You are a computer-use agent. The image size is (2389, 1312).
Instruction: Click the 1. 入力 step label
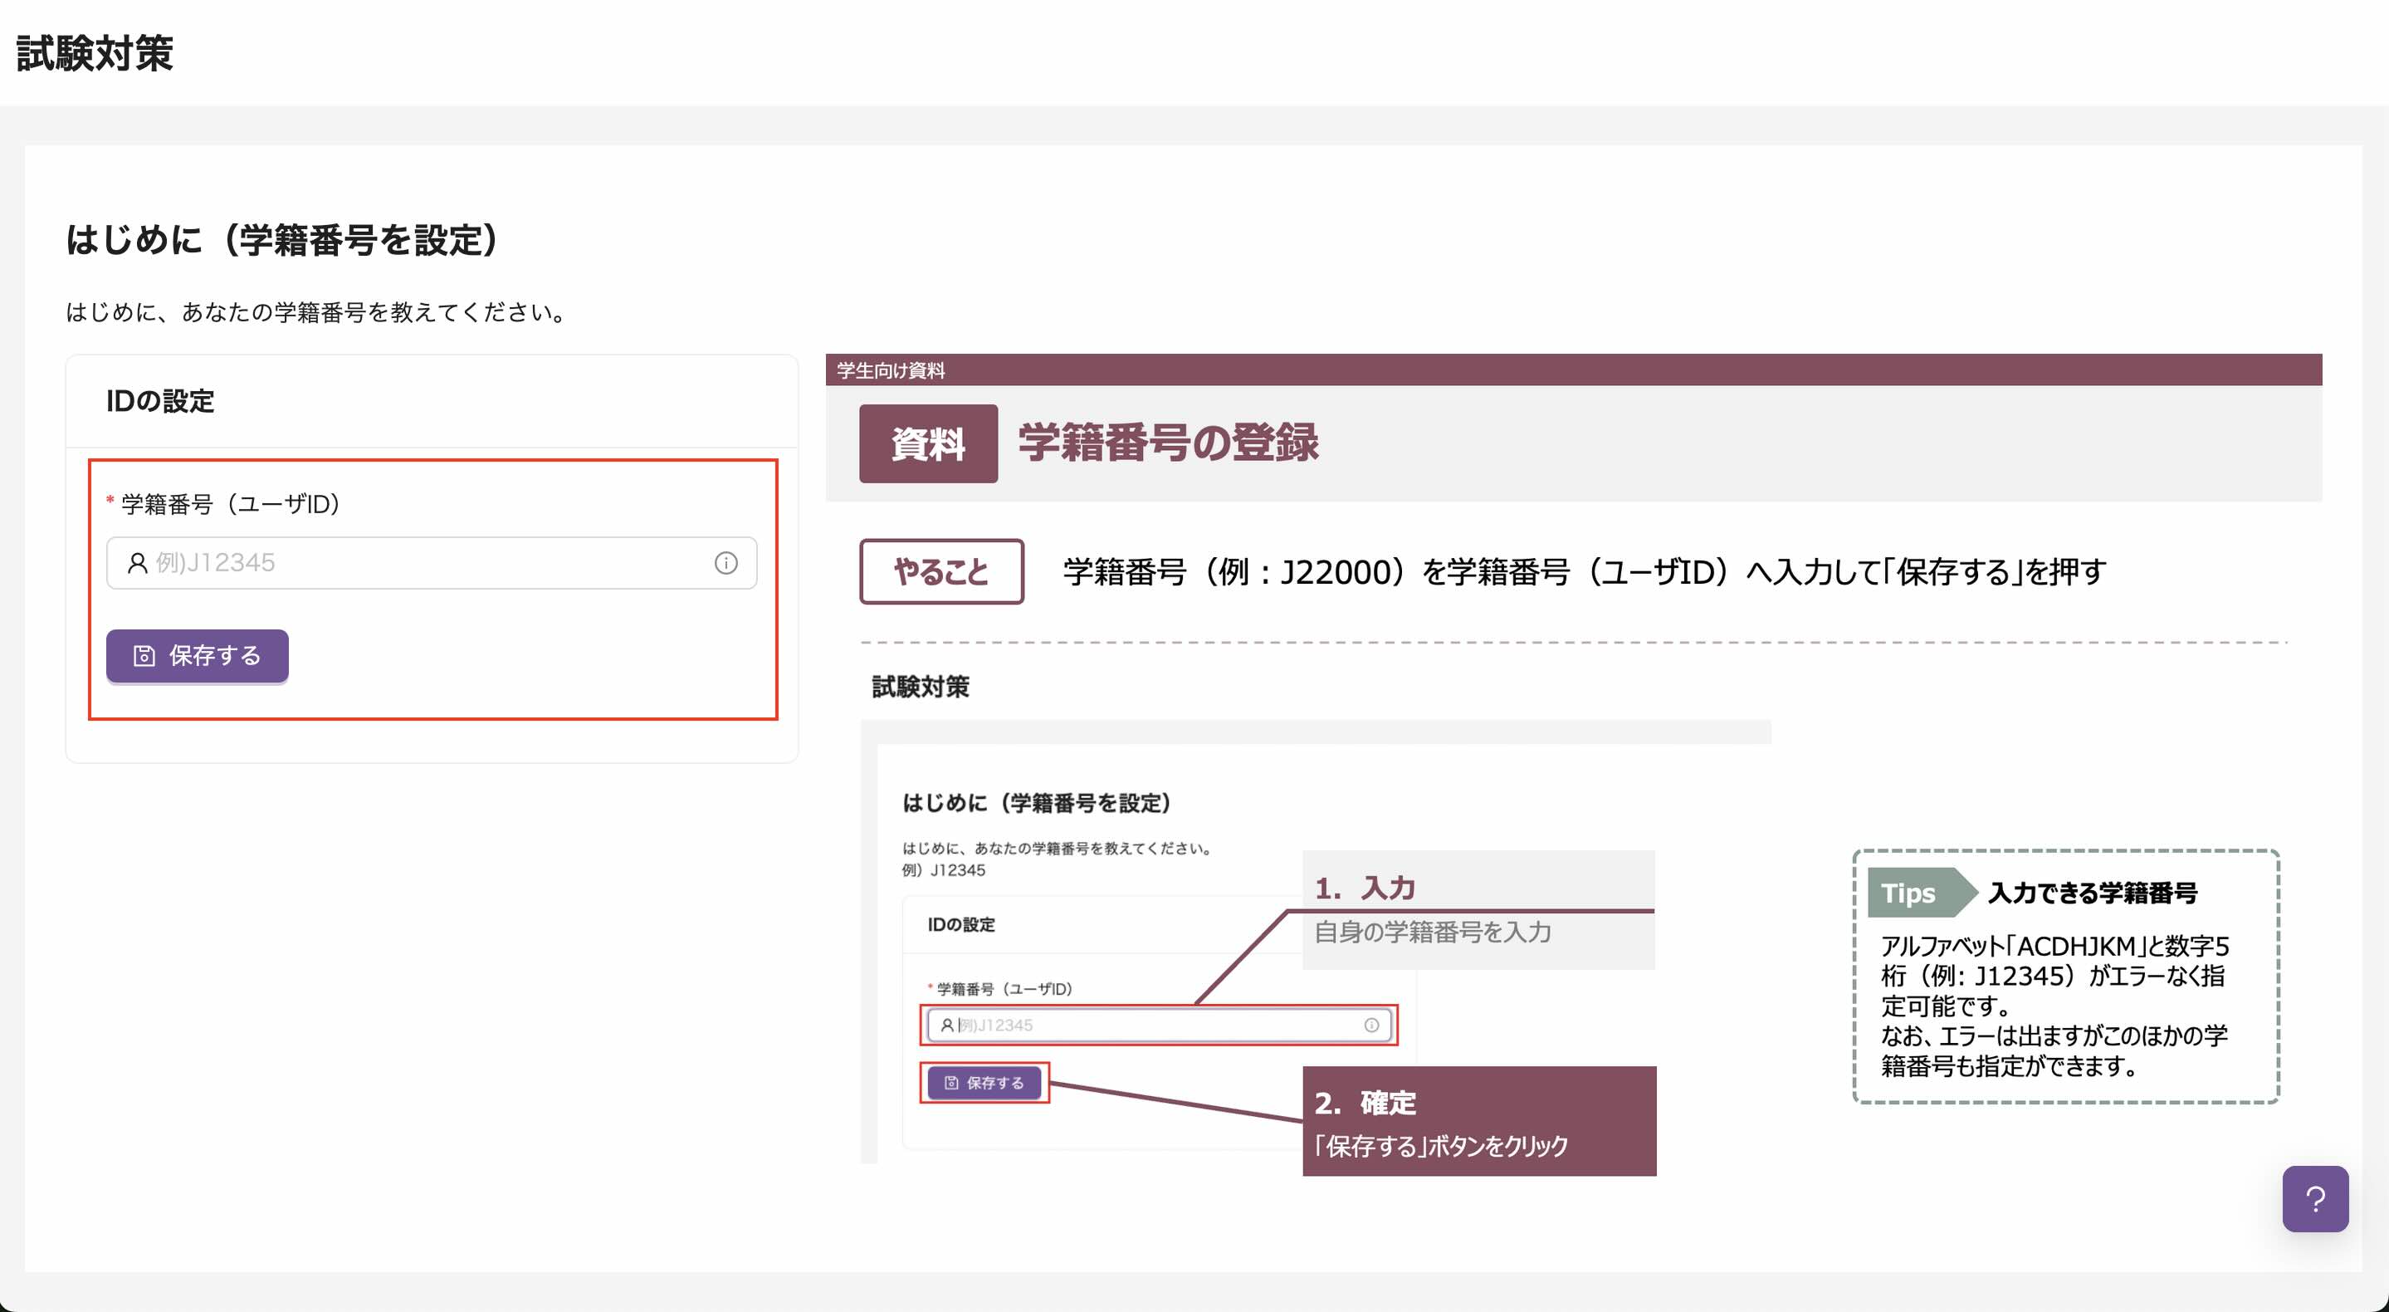tap(1365, 887)
